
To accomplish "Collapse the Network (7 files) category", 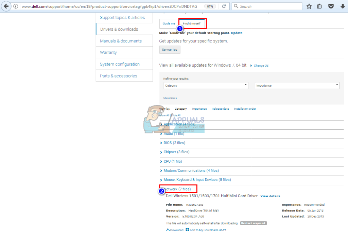I will point(177,189).
